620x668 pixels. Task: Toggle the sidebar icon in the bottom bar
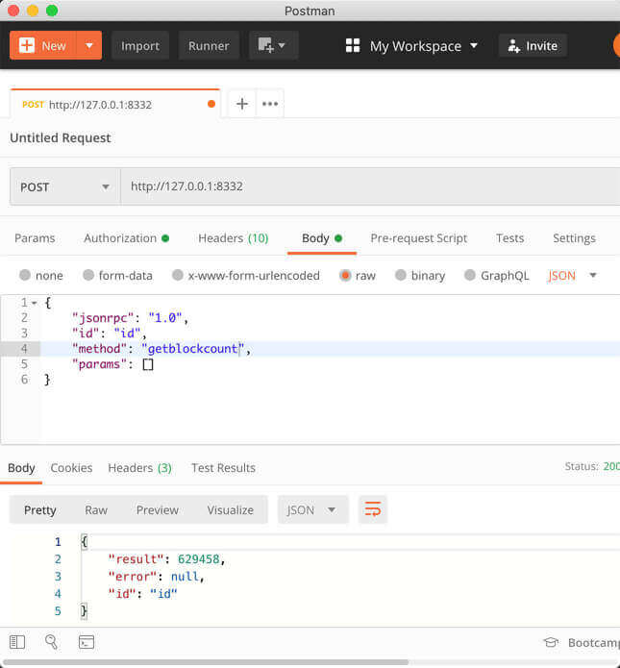[x=17, y=642]
